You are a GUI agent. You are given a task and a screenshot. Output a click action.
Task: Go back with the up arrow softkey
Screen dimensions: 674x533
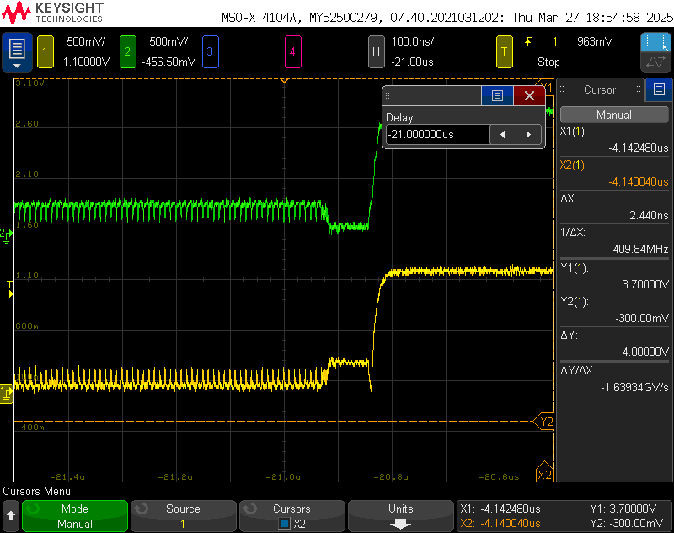[11, 515]
